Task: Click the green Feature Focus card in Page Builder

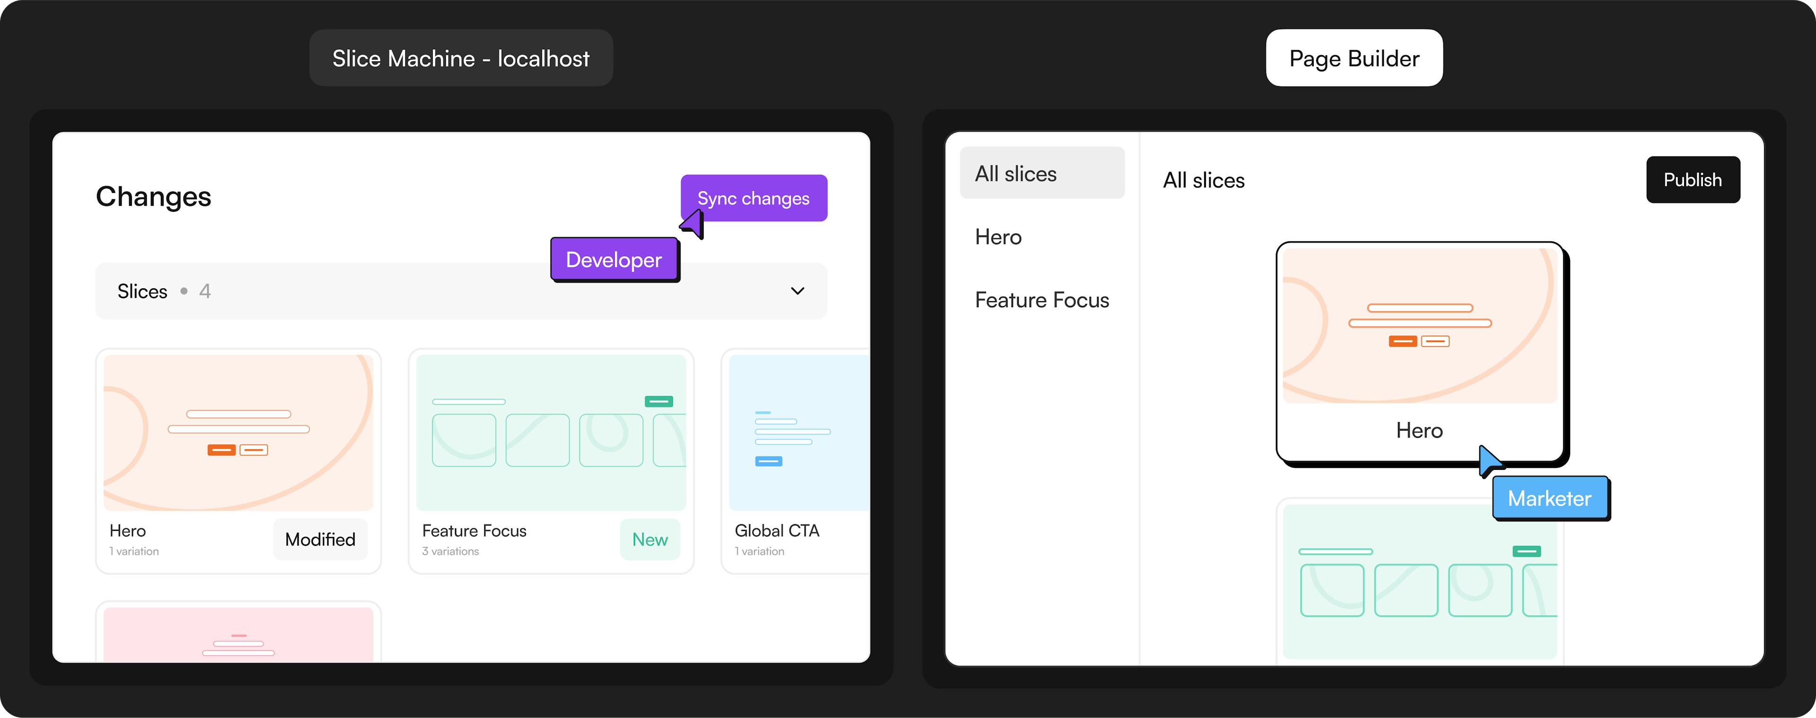Action: (x=1419, y=581)
